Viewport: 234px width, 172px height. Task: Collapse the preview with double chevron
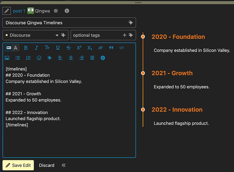[63, 165]
